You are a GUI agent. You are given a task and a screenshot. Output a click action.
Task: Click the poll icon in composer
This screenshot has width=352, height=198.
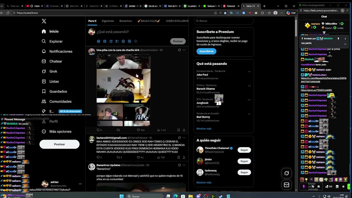pos(117,41)
